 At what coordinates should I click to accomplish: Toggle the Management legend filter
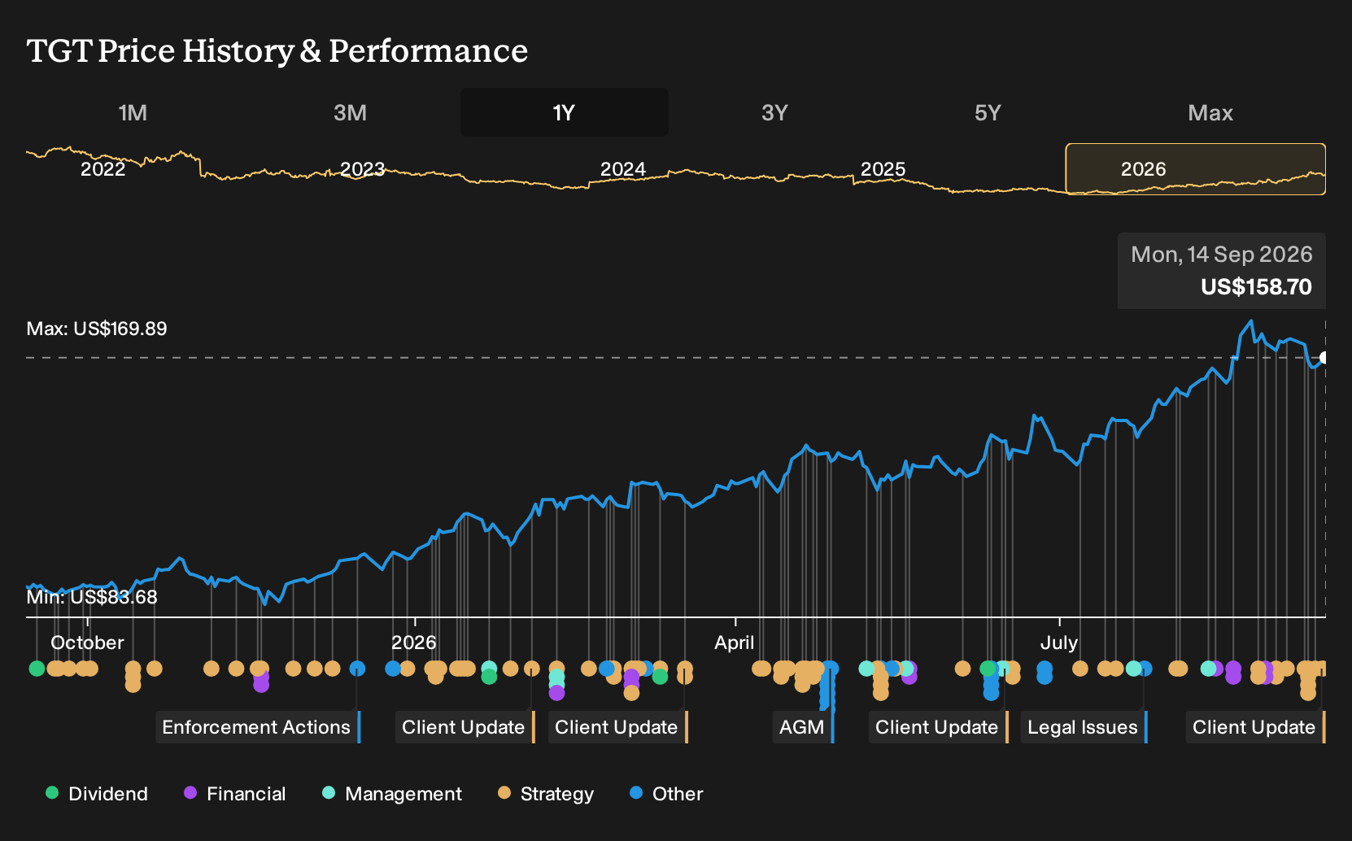pyautogui.click(x=392, y=794)
